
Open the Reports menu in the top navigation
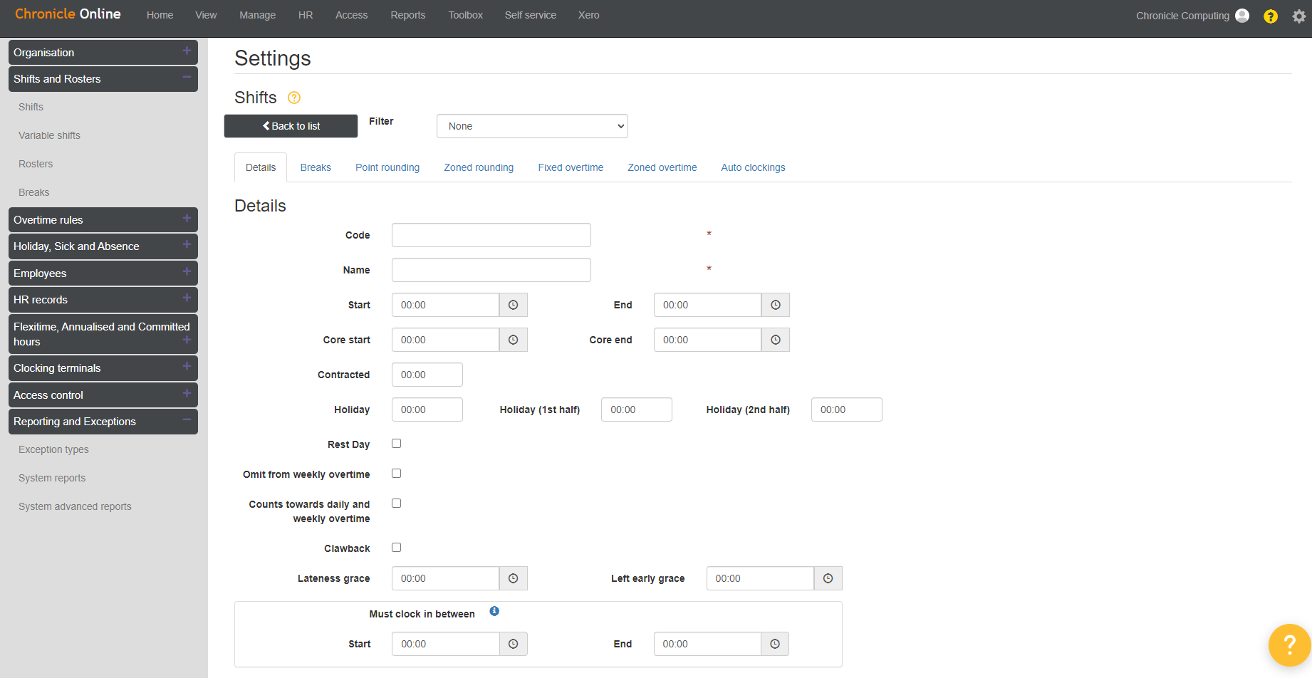(407, 15)
